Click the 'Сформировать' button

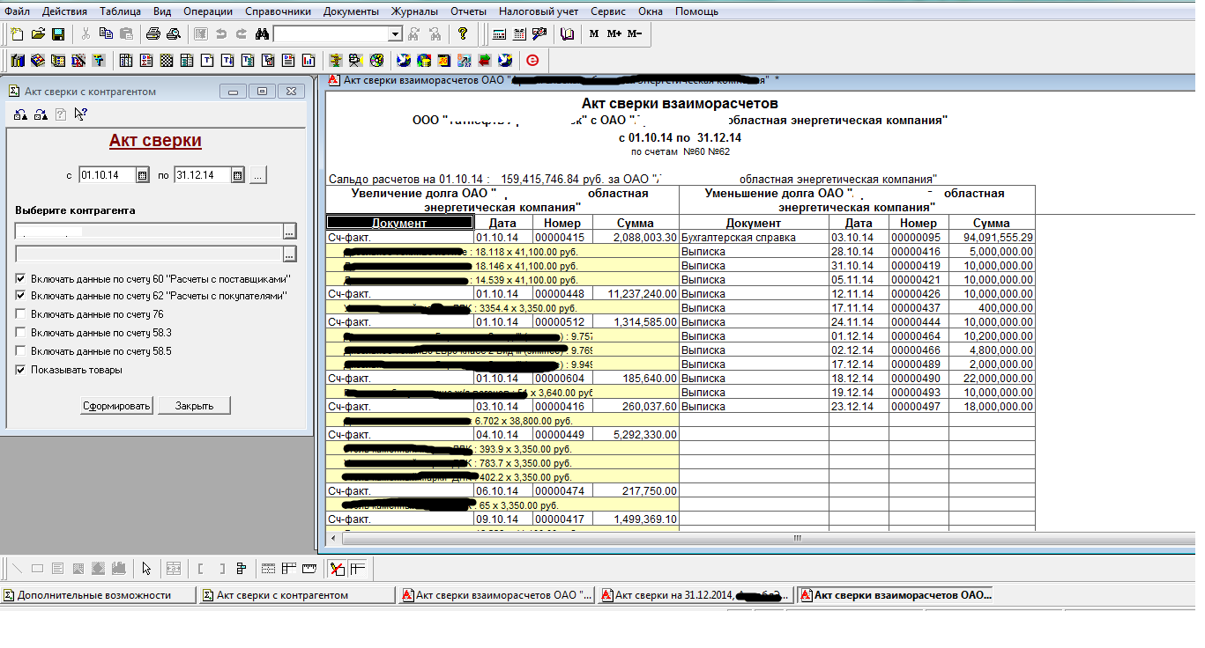117,406
